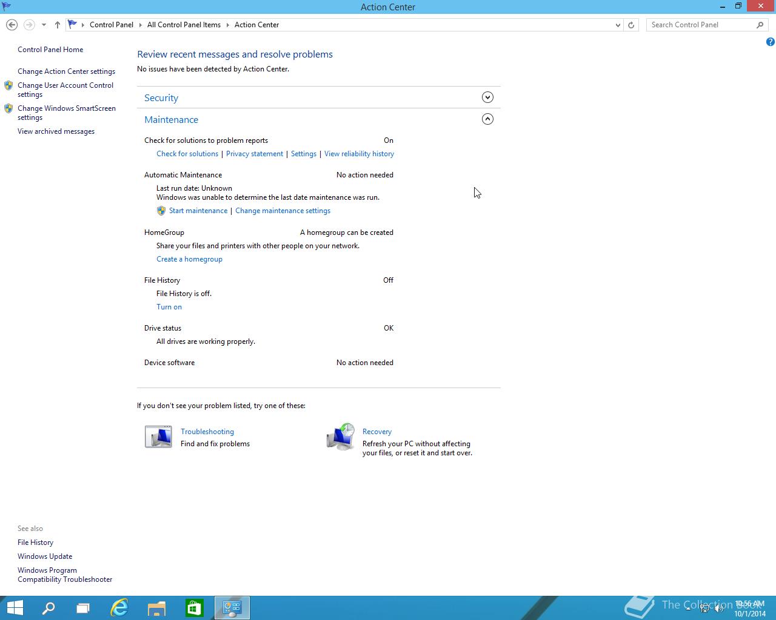Image resolution: width=776 pixels, height=620 pixels.
Task: Open problem reports Settings link
Action: click(304, 154)
